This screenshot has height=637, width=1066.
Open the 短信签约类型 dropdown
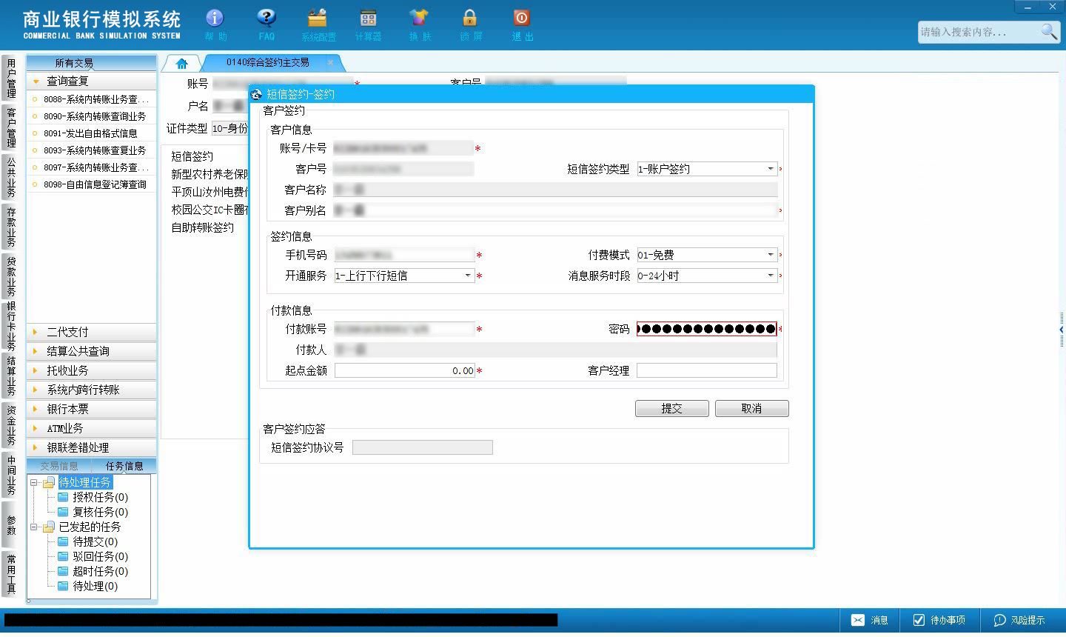click(x=770, y=169)
